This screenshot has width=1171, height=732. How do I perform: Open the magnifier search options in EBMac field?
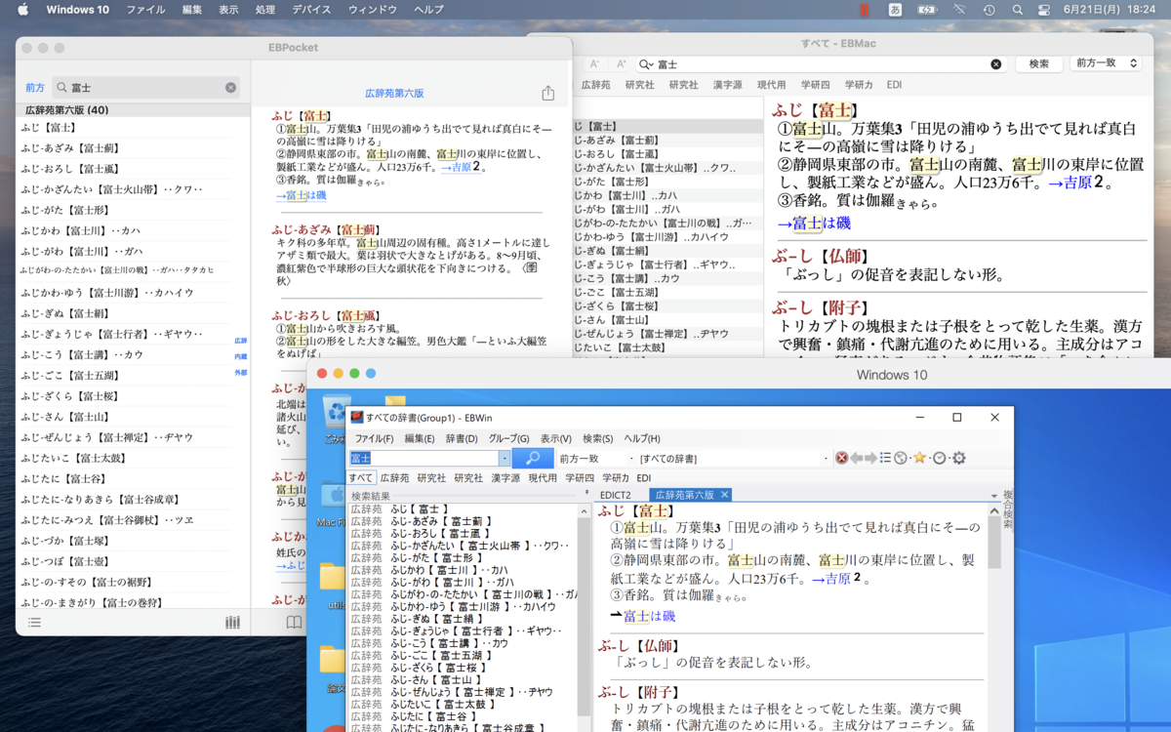[x=645, y=63]
